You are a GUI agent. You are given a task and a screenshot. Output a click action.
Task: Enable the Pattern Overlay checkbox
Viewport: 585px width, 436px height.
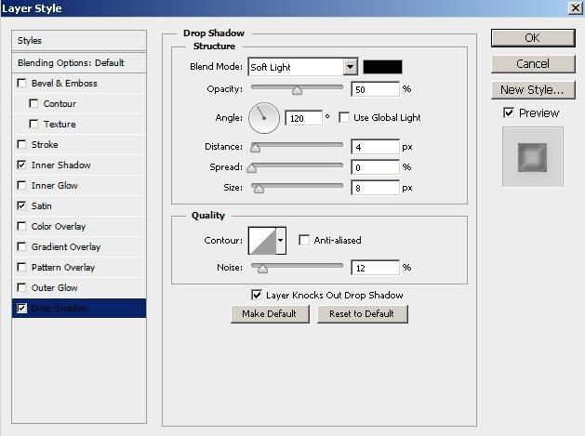tap(21, 268)
